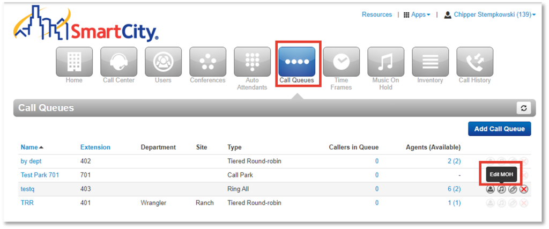This screenshot has height=229, width=549.
Task: Open the Conferences section
Action: click(207, 62)
